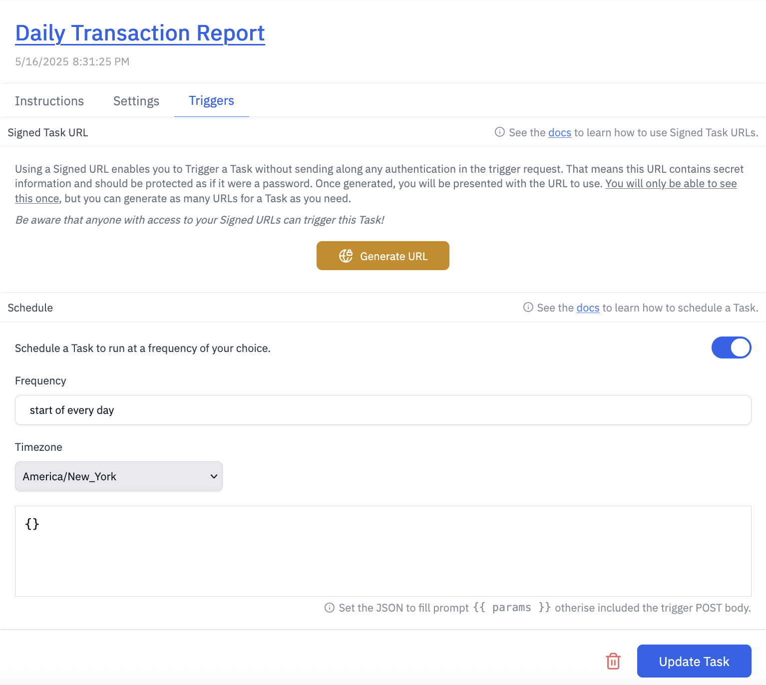Click the red trash delete icon
This screenshot has width=766, height=685.
pyautogui.click(x=613, y=661)
